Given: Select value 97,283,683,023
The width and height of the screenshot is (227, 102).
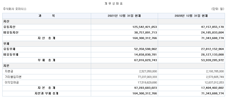Looking at the screenshot, I should click(x=146, y=88).
